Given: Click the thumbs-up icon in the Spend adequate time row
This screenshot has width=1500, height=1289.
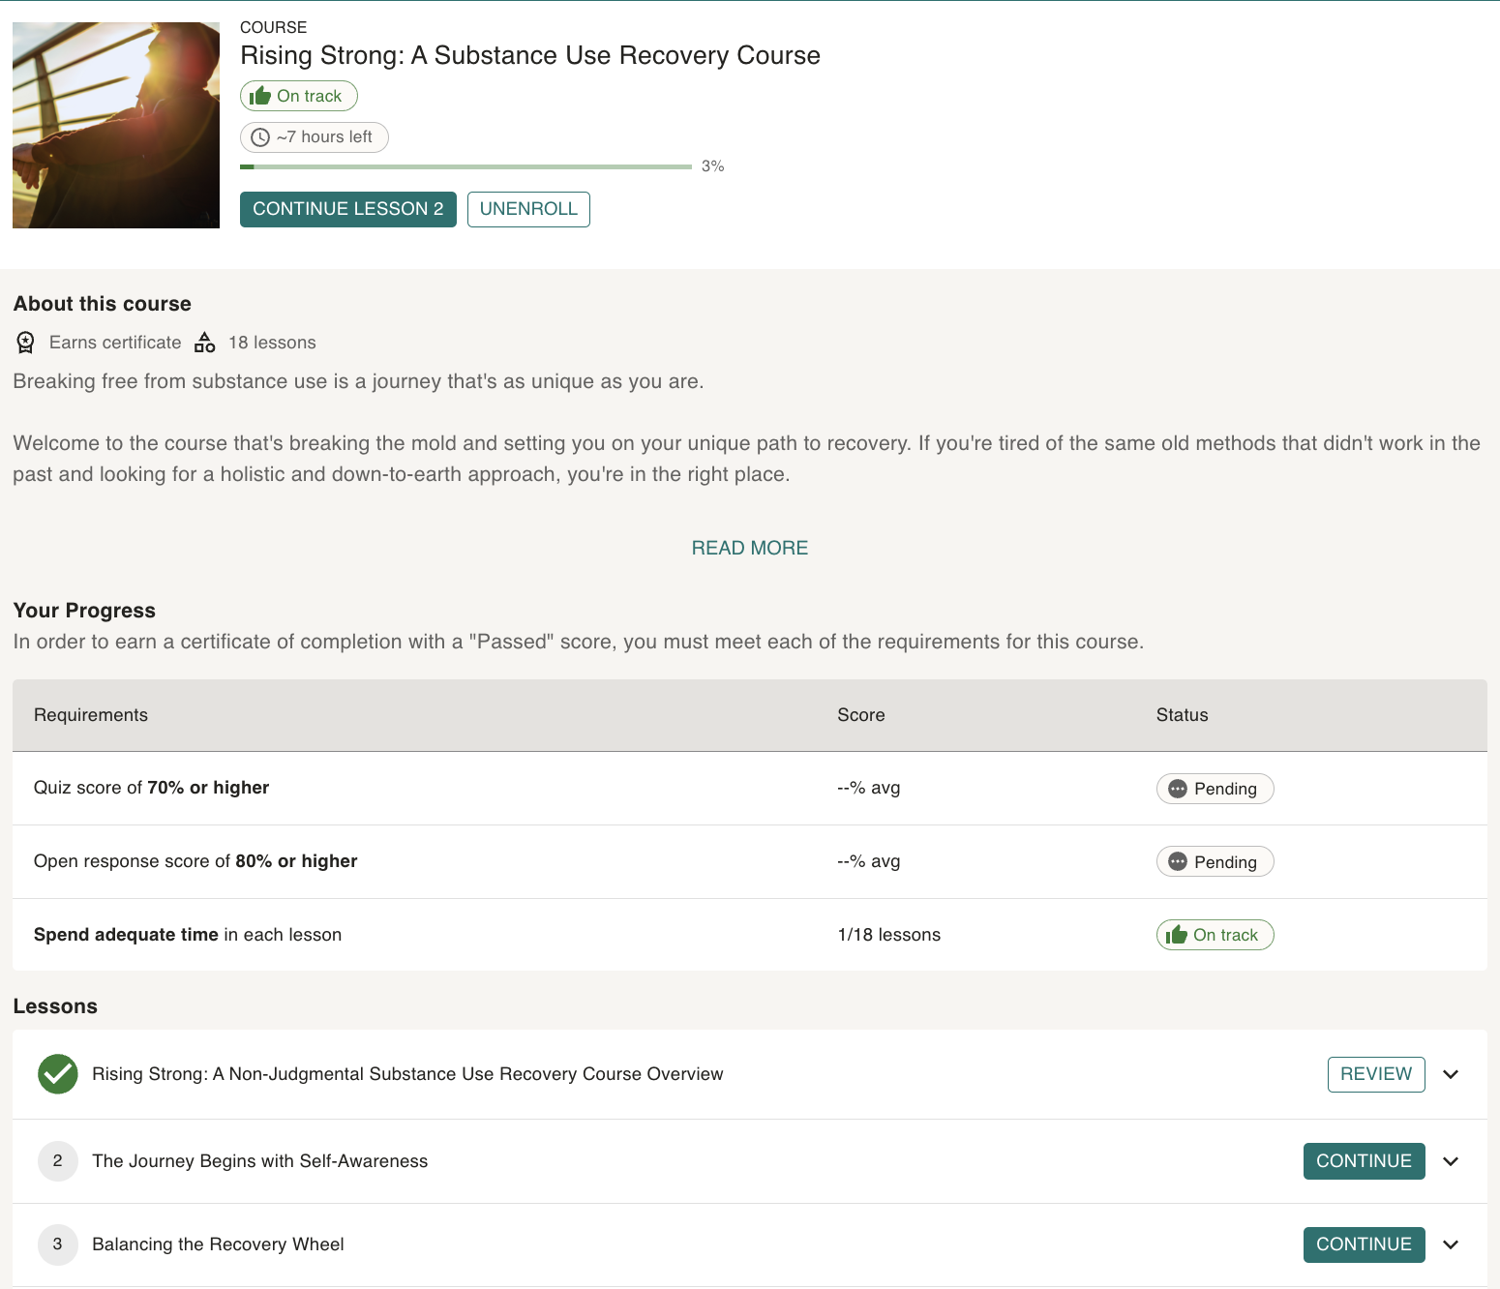Looking at the screenshot, I should point(1177,935).
